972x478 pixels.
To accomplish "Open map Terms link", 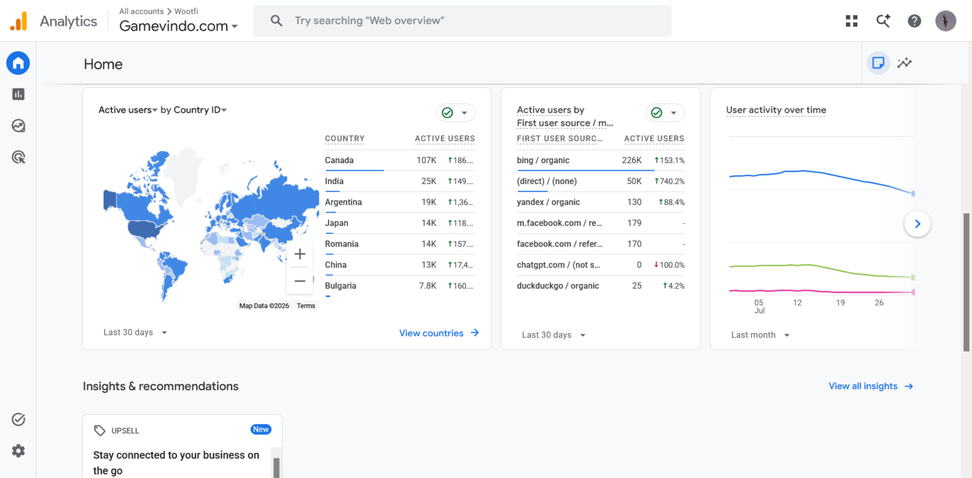I will tap(306, 306).
